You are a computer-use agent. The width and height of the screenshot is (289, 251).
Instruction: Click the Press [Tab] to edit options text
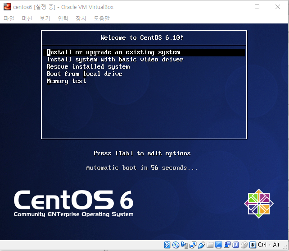click(x=142, y=153)
